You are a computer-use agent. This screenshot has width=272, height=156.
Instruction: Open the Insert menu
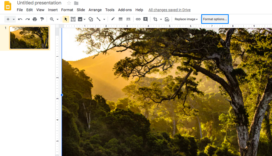53,10
